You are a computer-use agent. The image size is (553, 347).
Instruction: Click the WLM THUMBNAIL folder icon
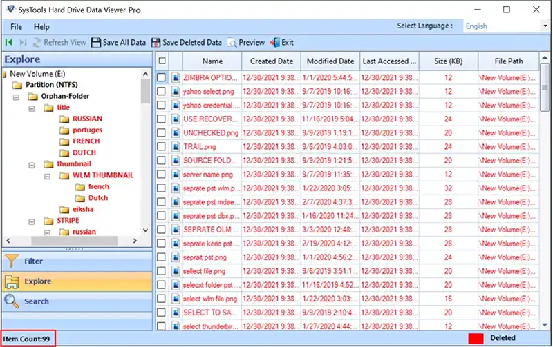coord(64,175)
